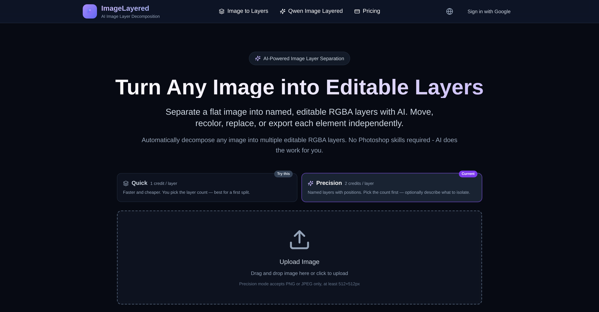Click the '2 credits / layer' text

pyautogui.click(x=359, y=184)
